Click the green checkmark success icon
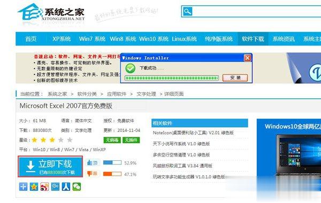Viewport: 321px width, 203px height. 130,68
